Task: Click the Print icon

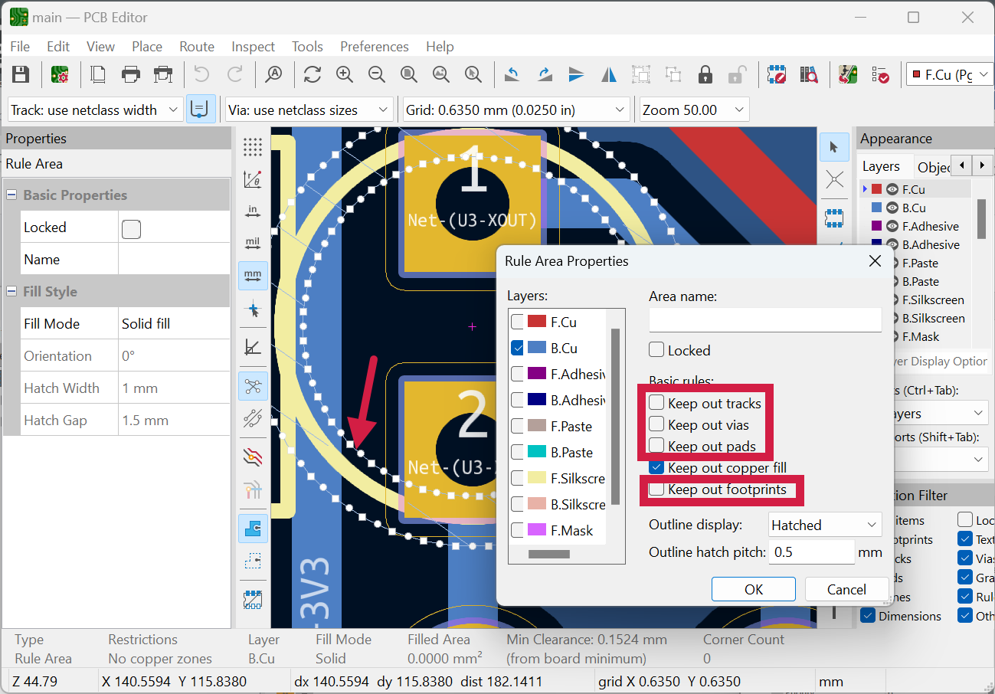Action: (x=131, y=74)
